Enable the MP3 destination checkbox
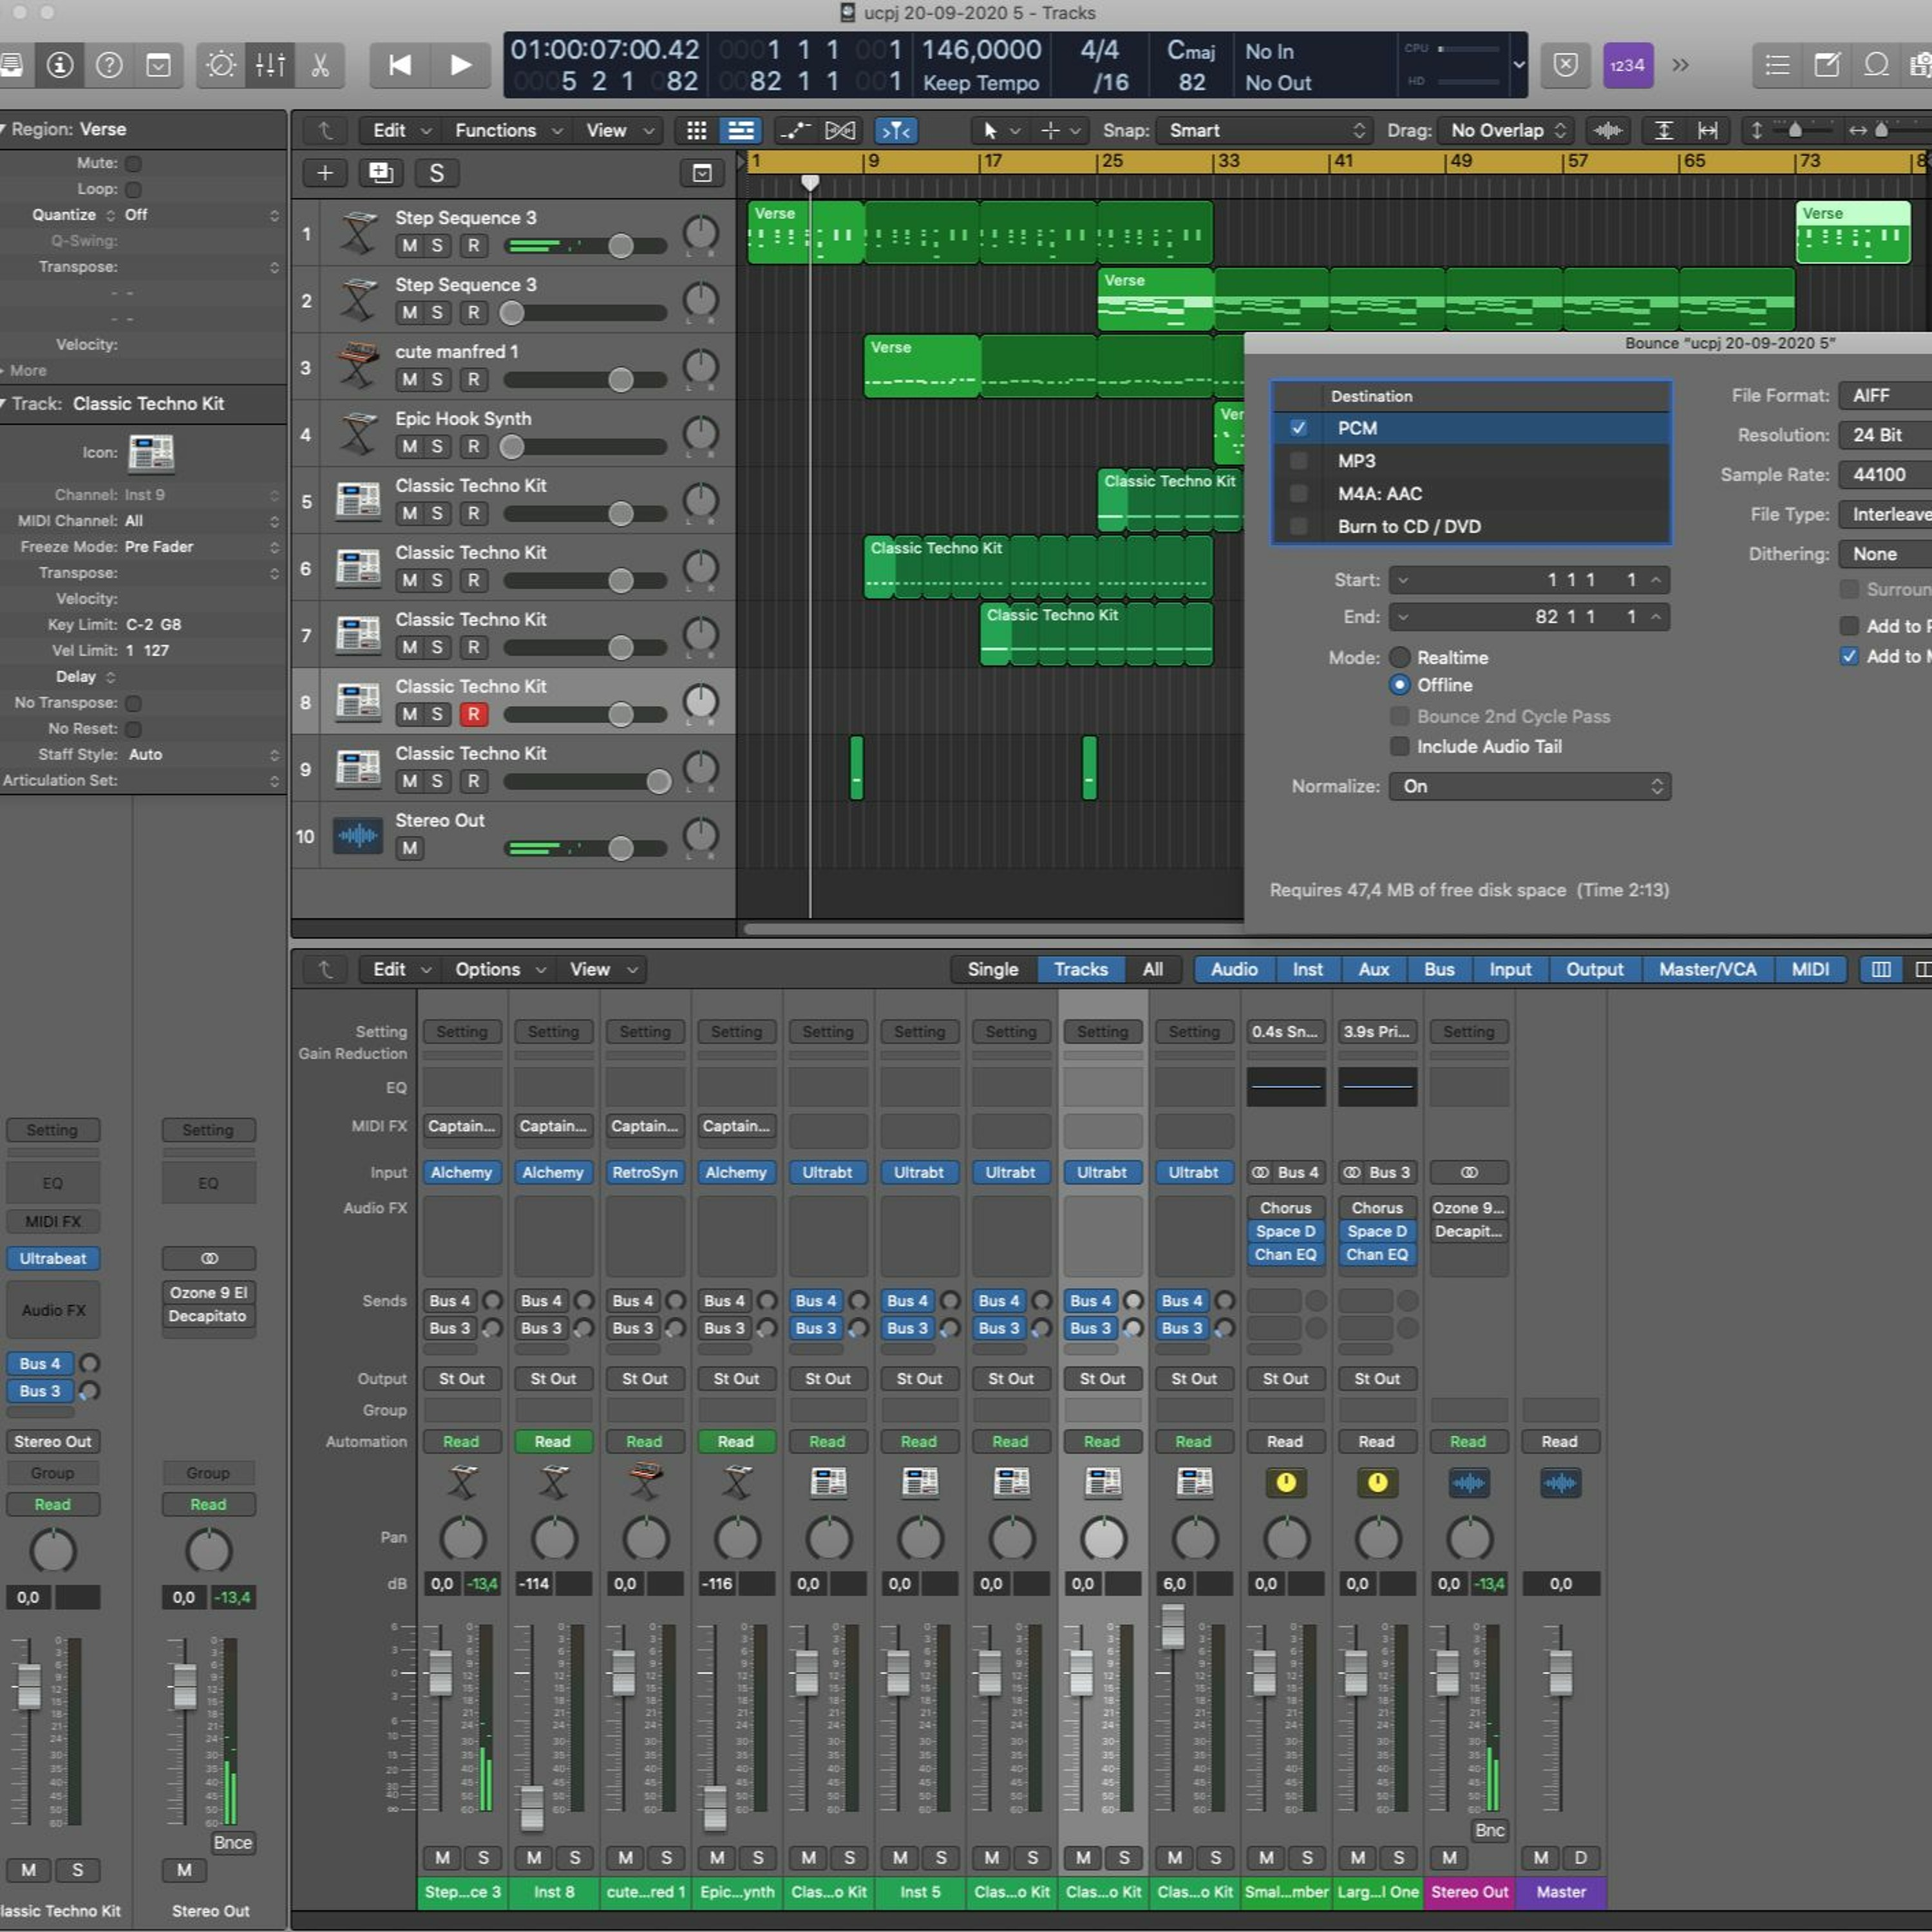 [x=1298, y=461]
